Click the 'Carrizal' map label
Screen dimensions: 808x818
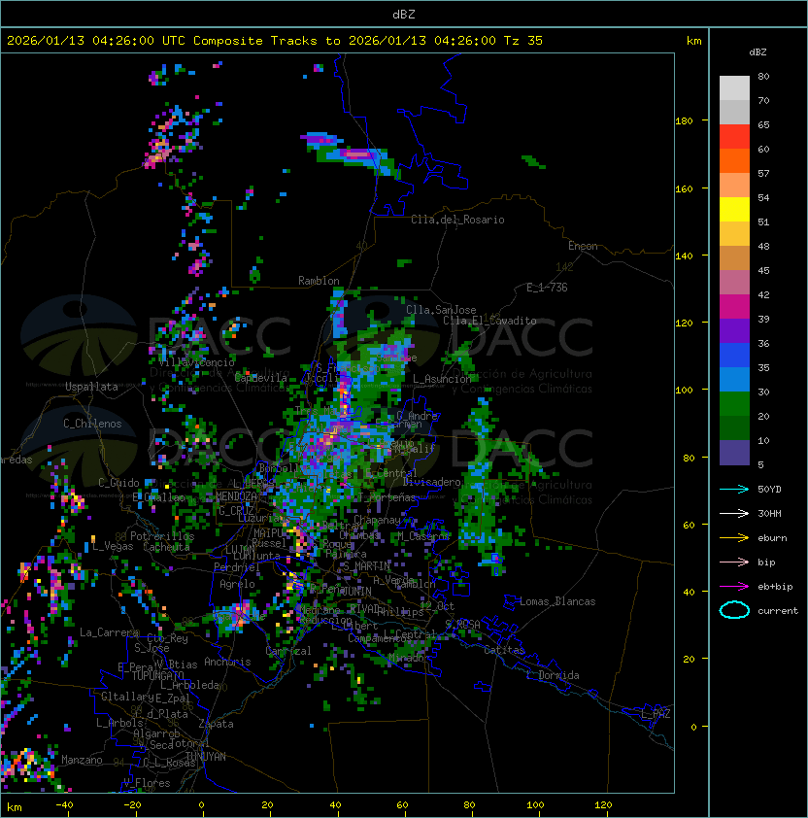pos(288,651)
